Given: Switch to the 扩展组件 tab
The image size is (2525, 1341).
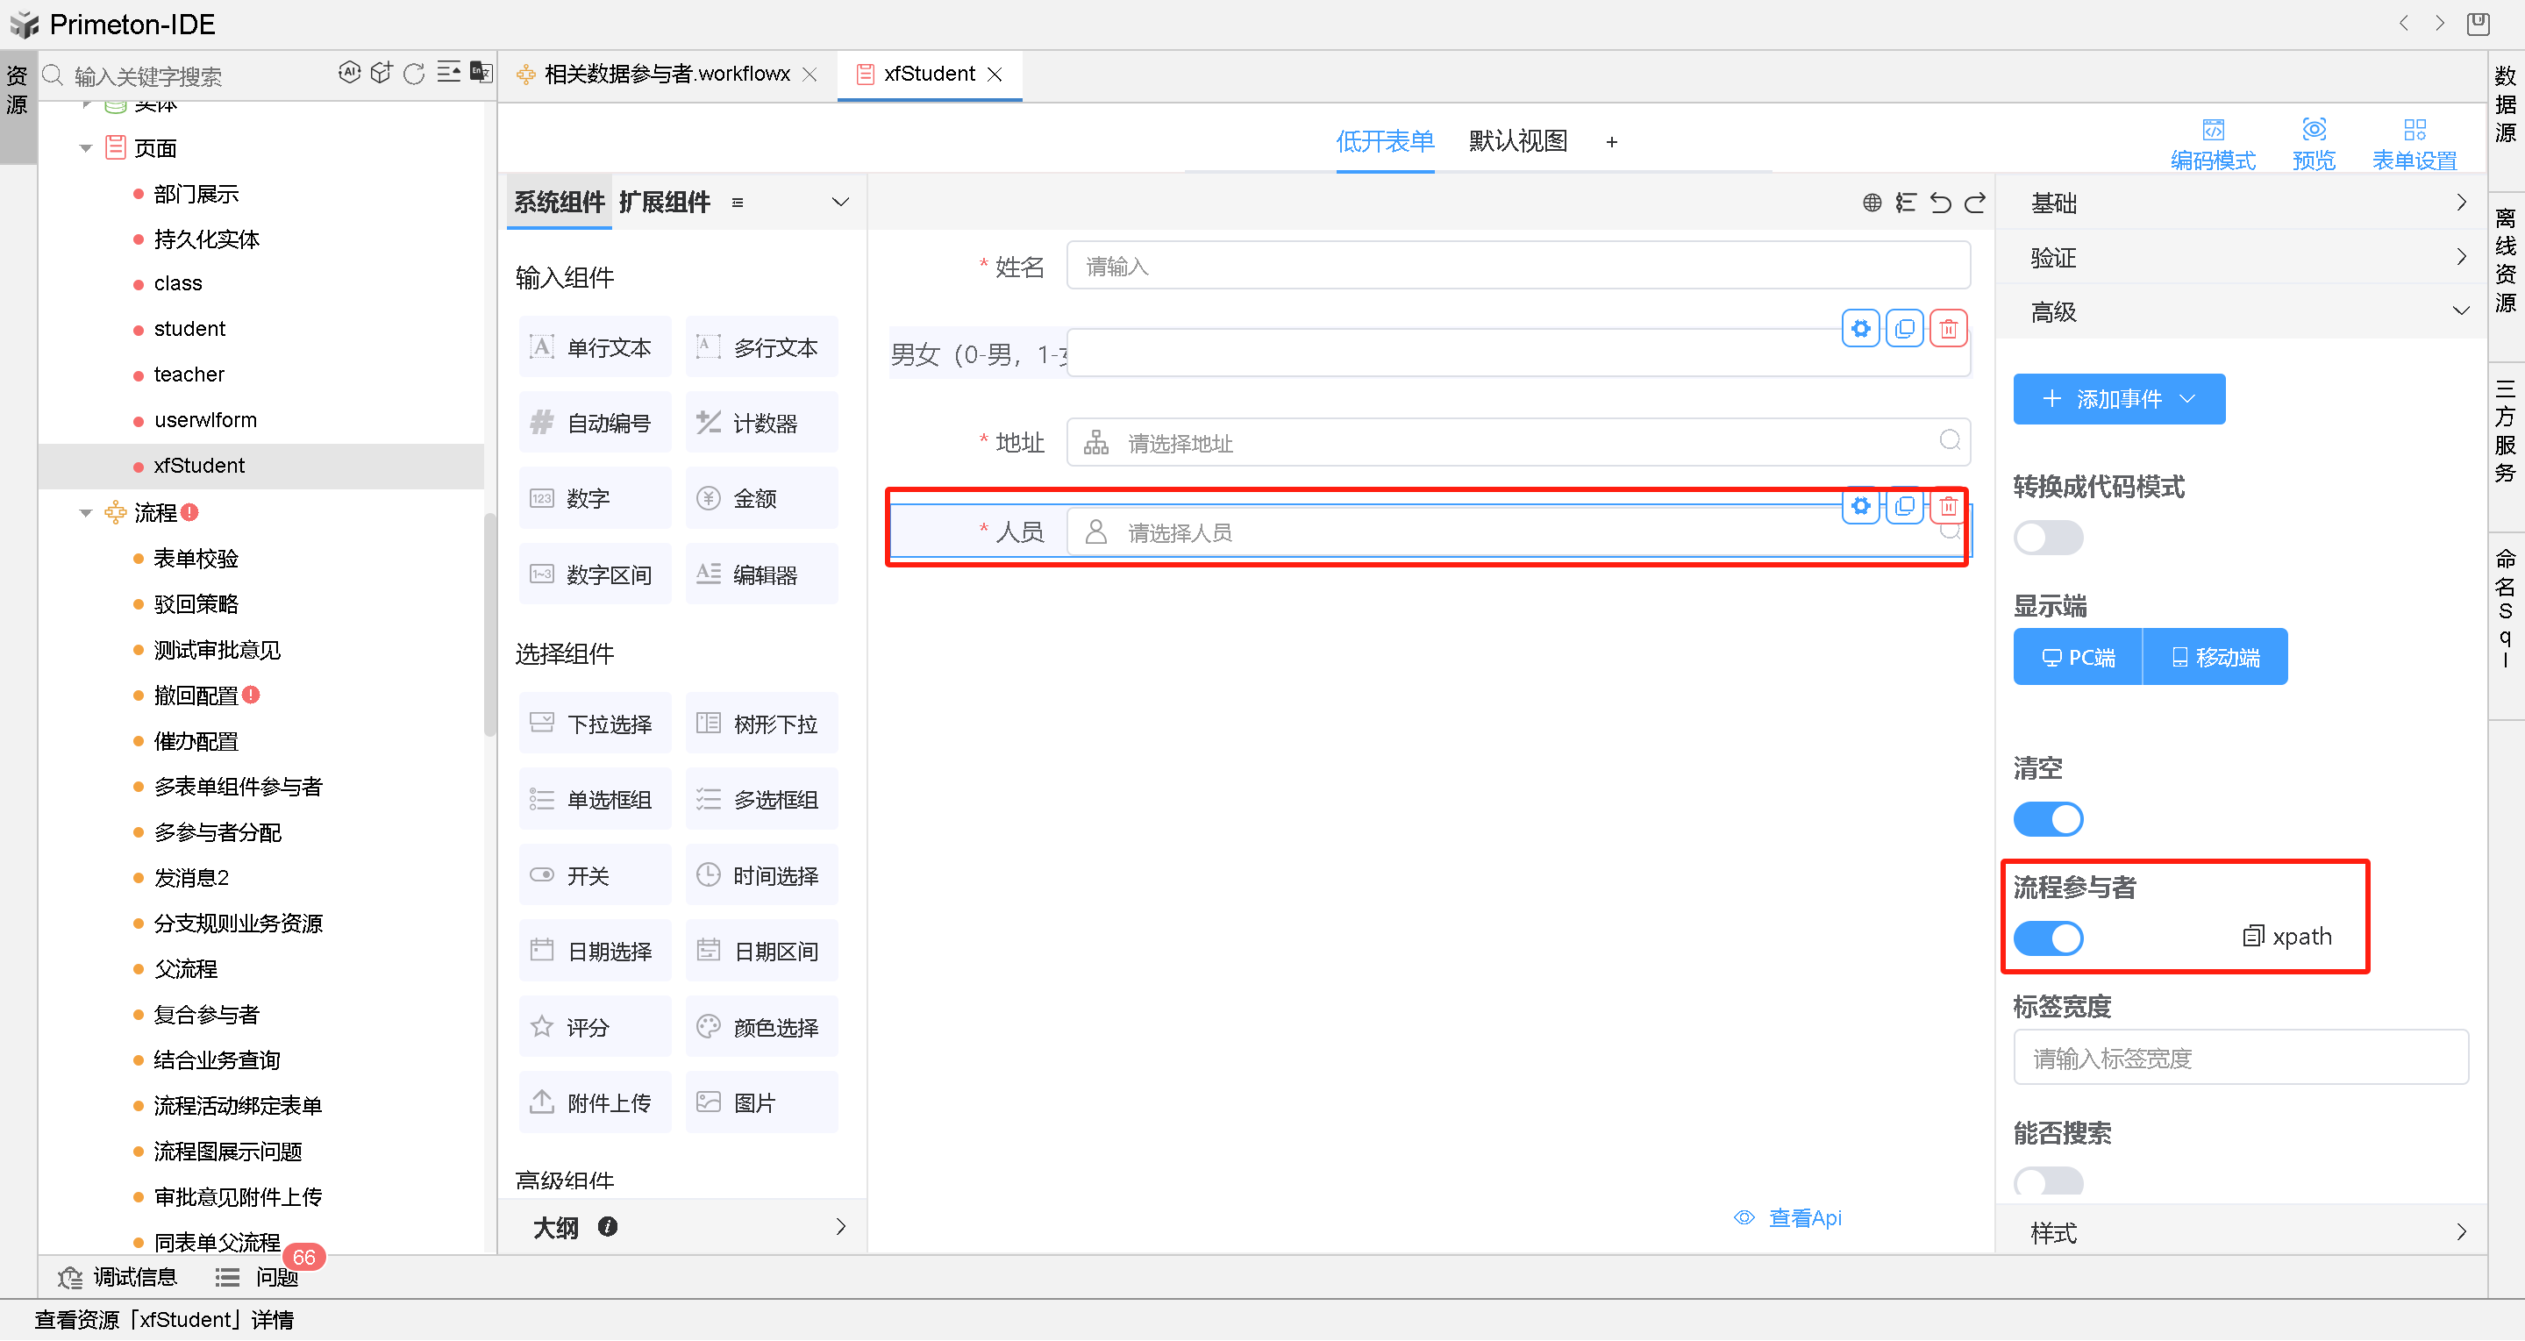Looking at the screenshot, I should point(665,202).
